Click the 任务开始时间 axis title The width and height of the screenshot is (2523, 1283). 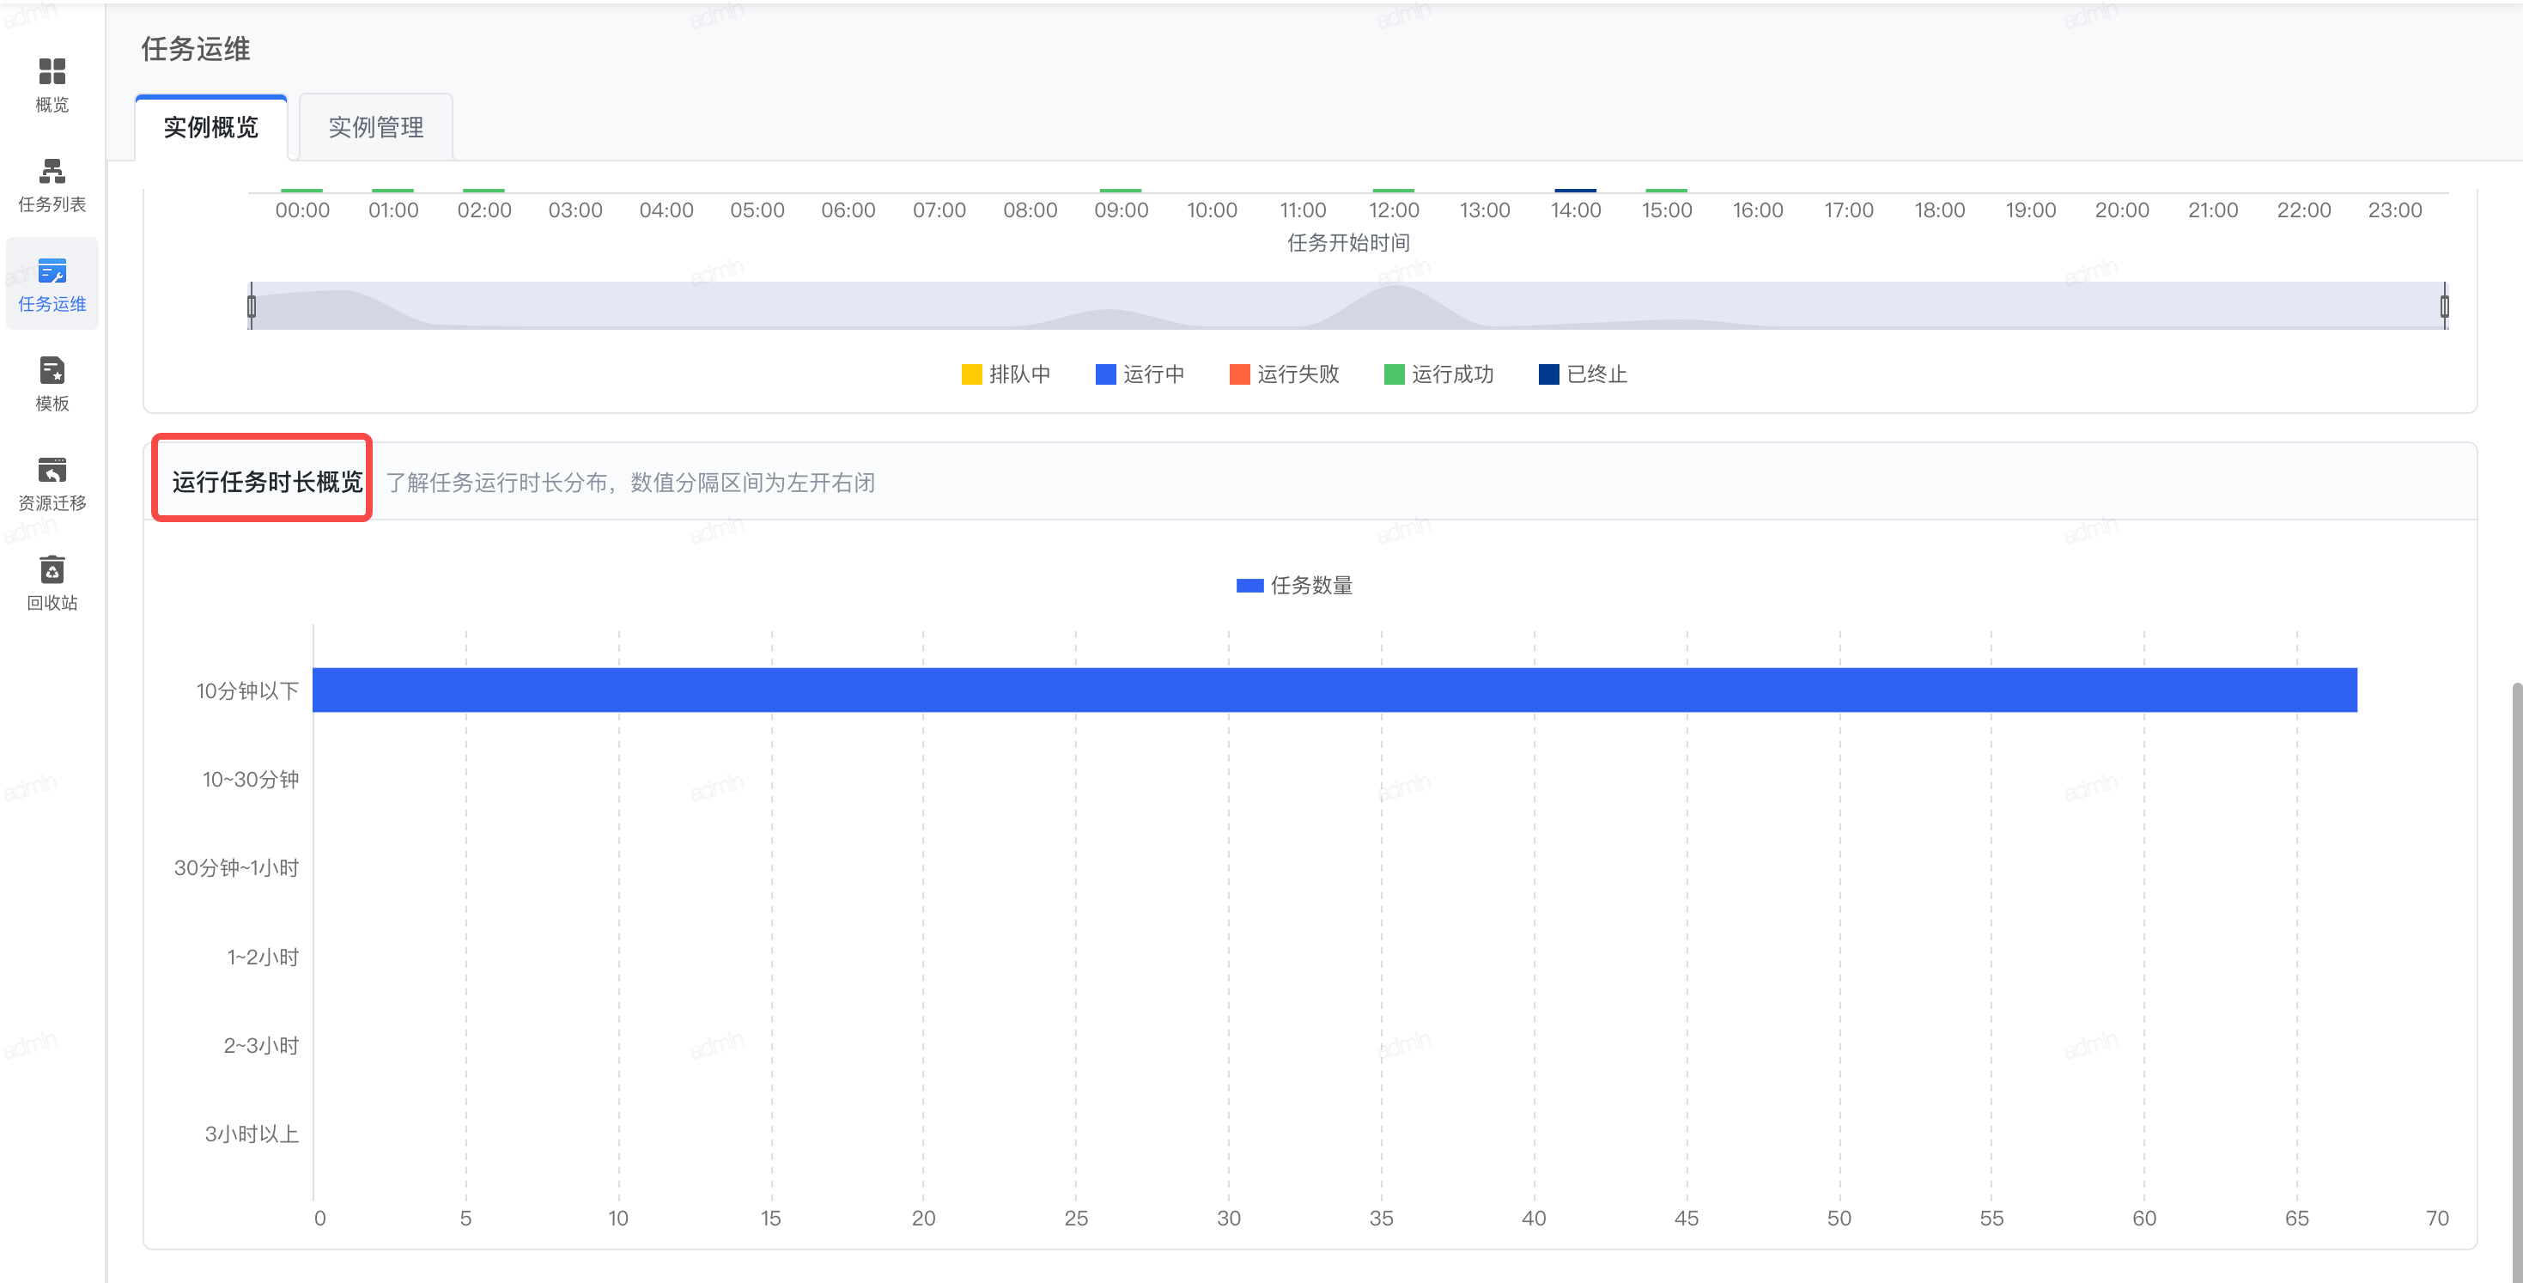(x=1349, y=243)
